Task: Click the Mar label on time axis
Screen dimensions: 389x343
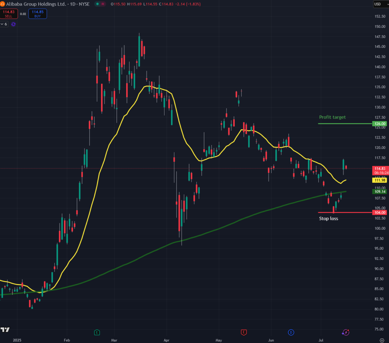Action: [114, 340]
